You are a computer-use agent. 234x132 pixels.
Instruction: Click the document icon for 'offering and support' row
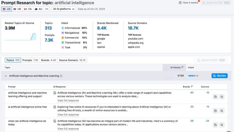[215, 97]
